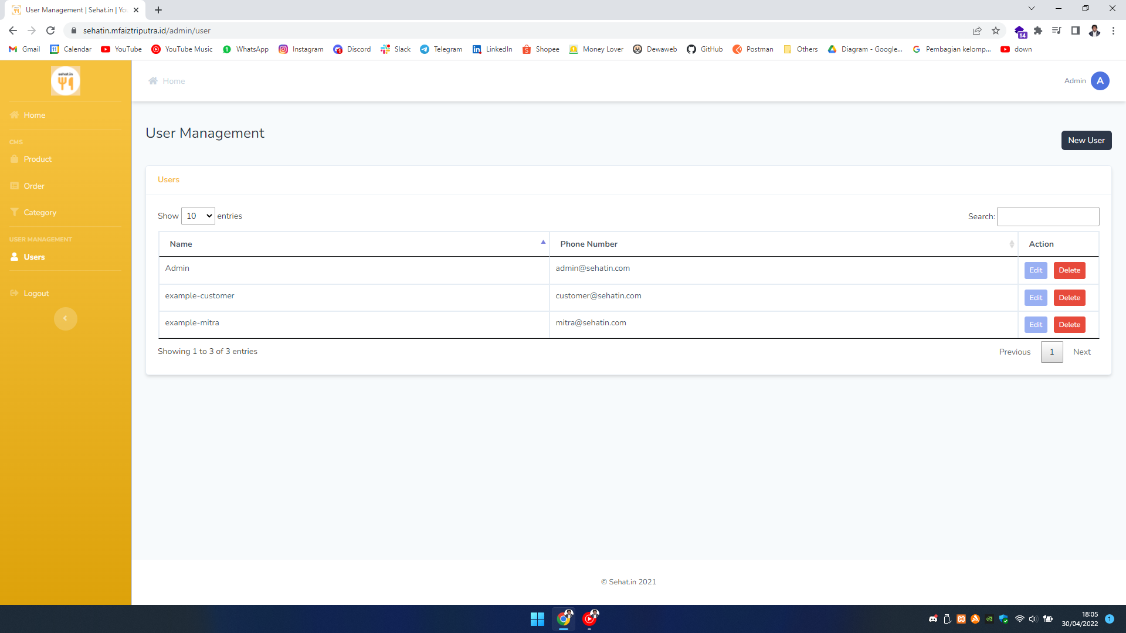Open the Product page from sidebar
The height and width of the screenshot is (633, 1126).
[x=38, y=159]
